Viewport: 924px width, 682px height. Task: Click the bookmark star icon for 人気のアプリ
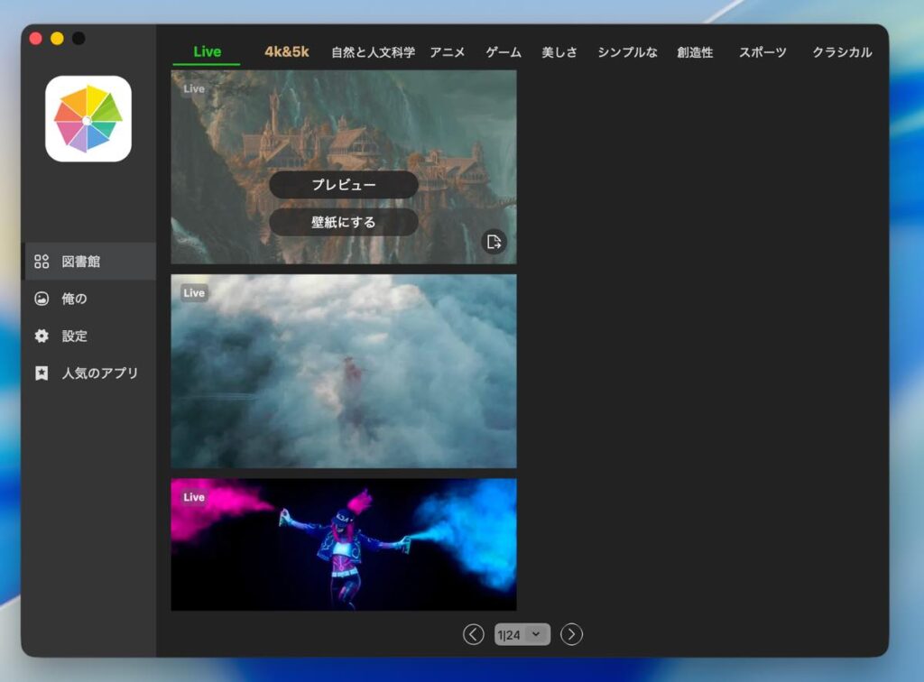coord(42,373)
